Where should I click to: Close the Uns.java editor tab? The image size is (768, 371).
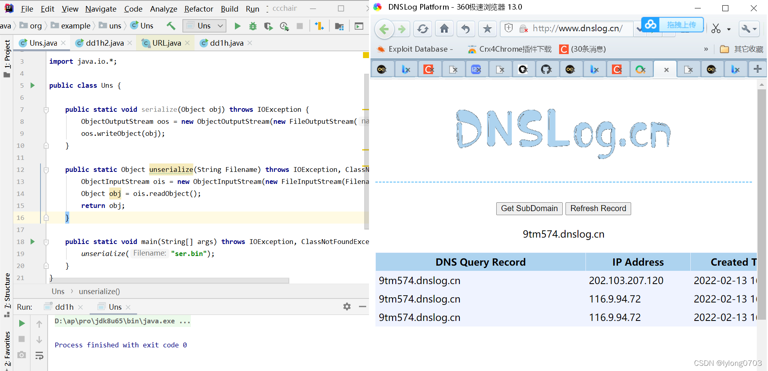64,43
